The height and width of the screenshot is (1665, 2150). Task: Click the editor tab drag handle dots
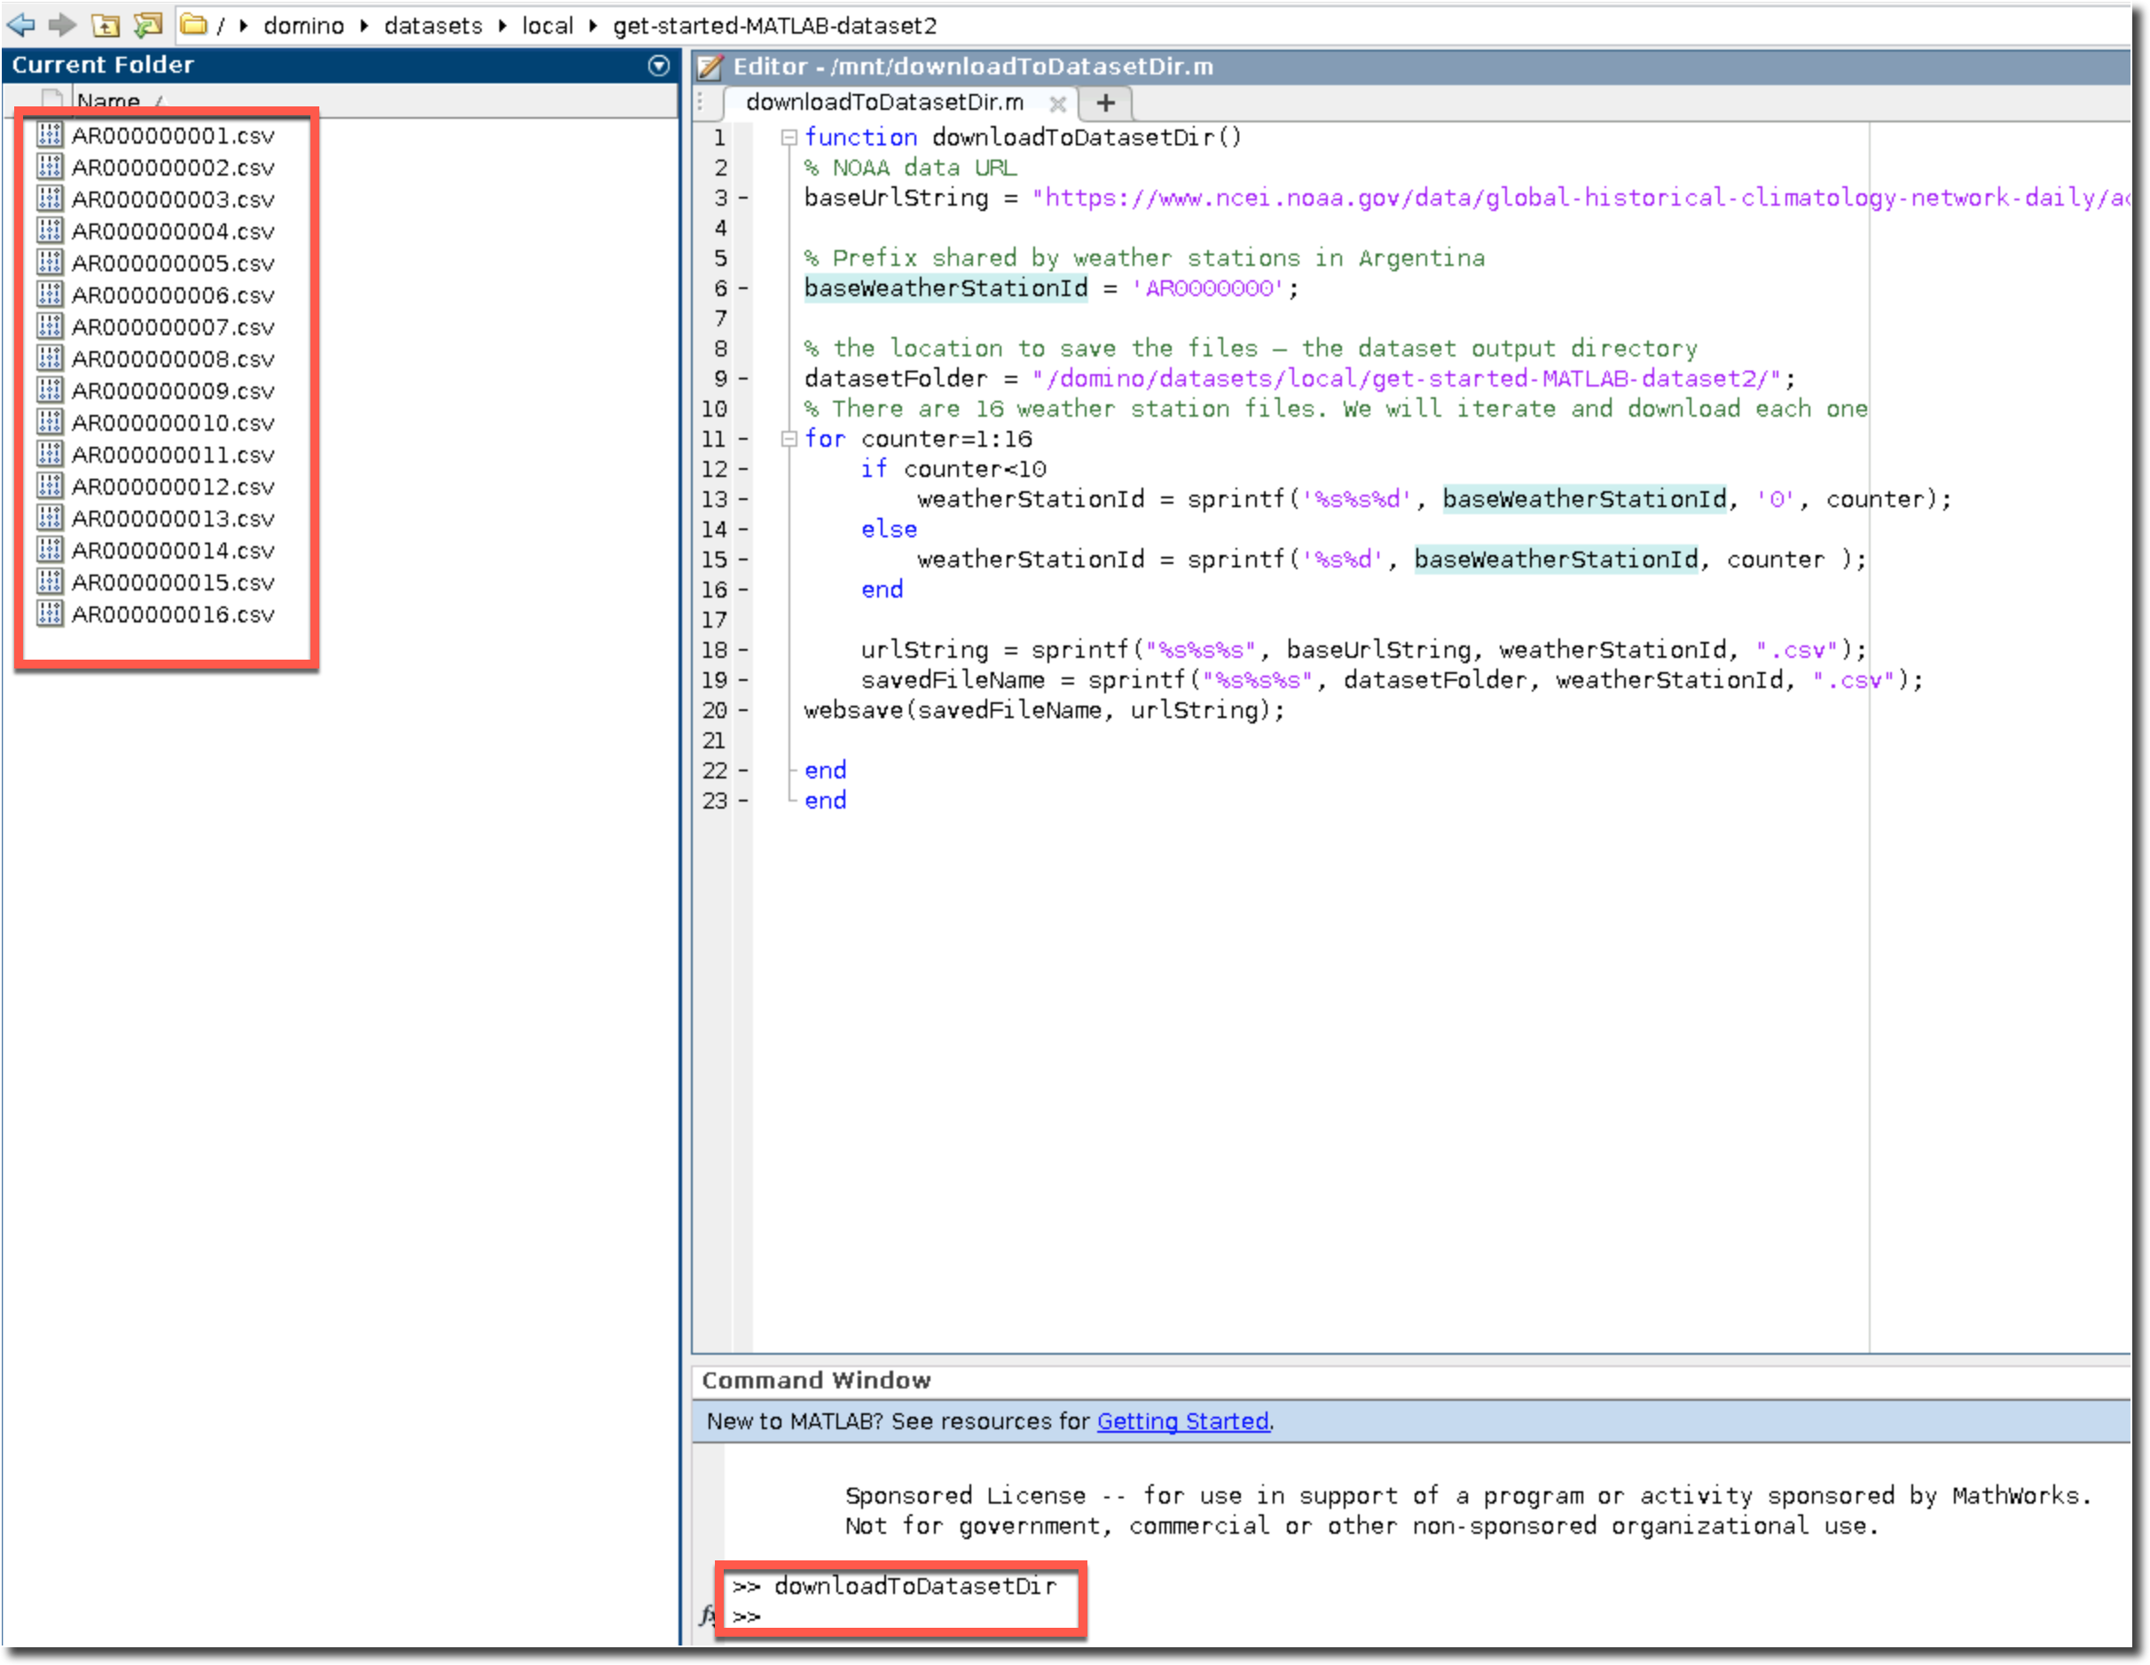(700, 102)
